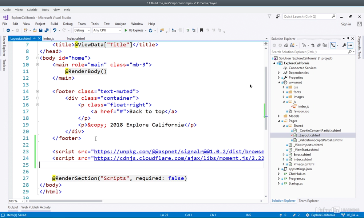Click the split editor icon above the scrollbar
Screen dimensions: 364x218
tap(266, 44)
